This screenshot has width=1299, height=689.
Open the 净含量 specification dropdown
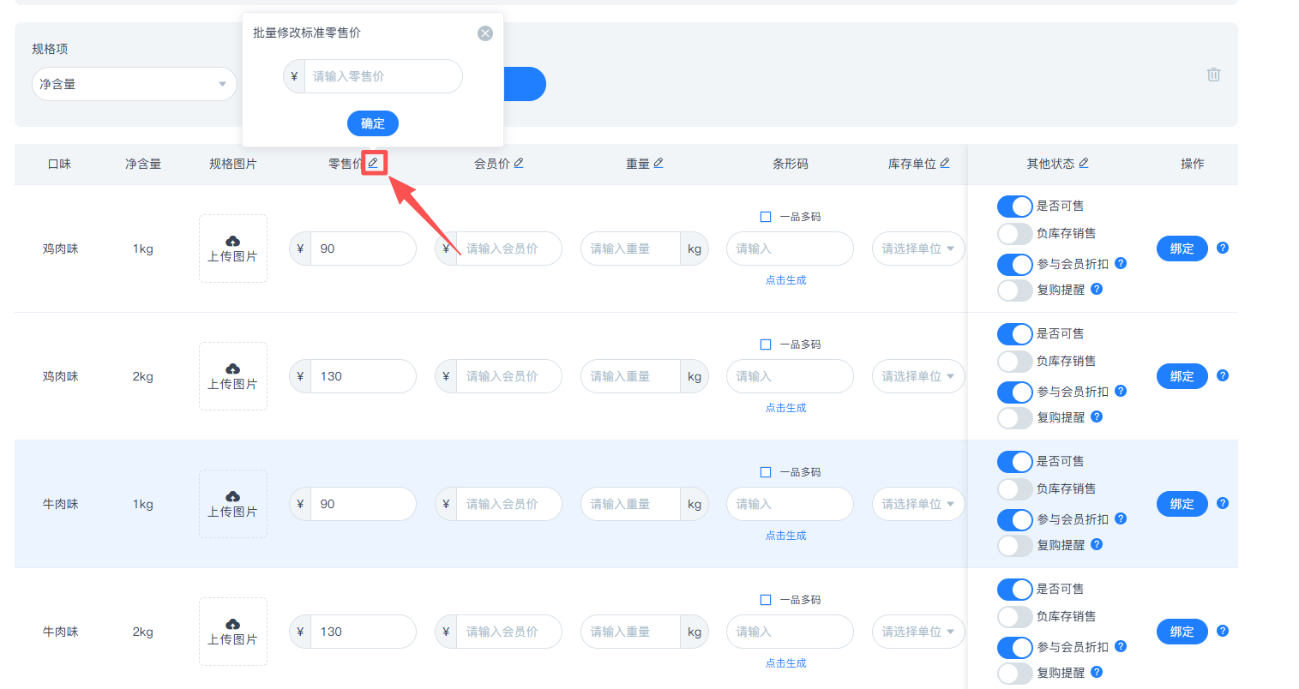[x=134, y=84]
